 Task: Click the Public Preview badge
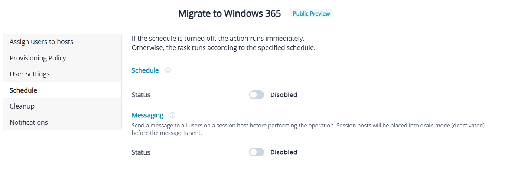[311, 14]
